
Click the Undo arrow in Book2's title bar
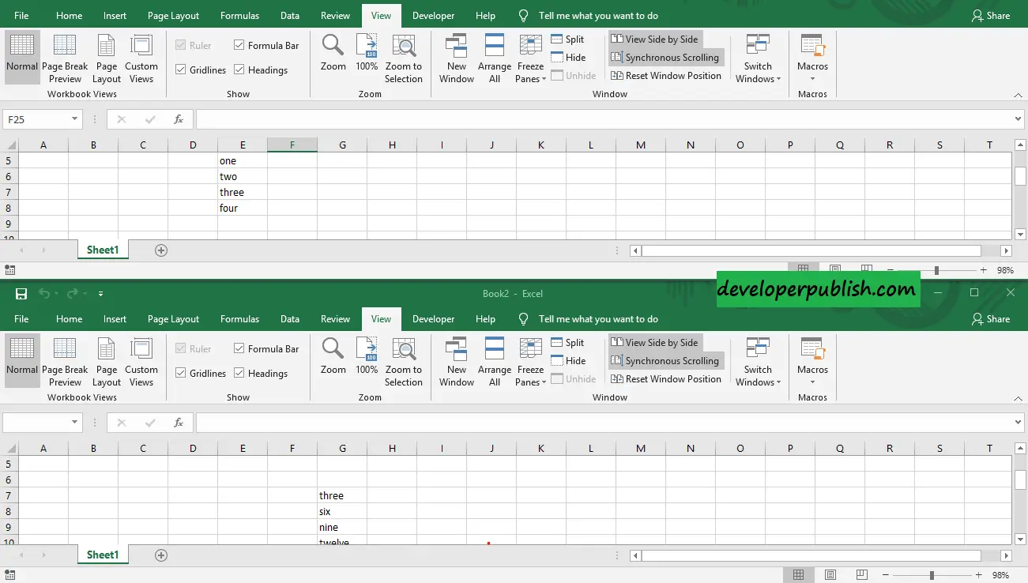click(x=44, y=294)
